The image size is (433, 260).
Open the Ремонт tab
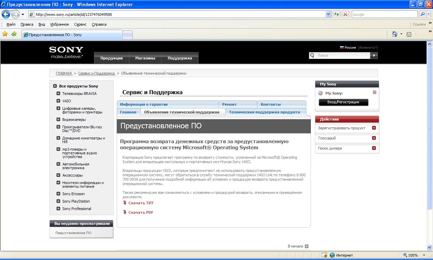(x=238, y=104)
